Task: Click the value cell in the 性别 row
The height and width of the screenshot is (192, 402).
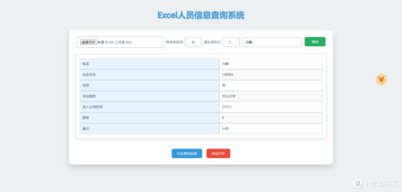Action: 271,85
